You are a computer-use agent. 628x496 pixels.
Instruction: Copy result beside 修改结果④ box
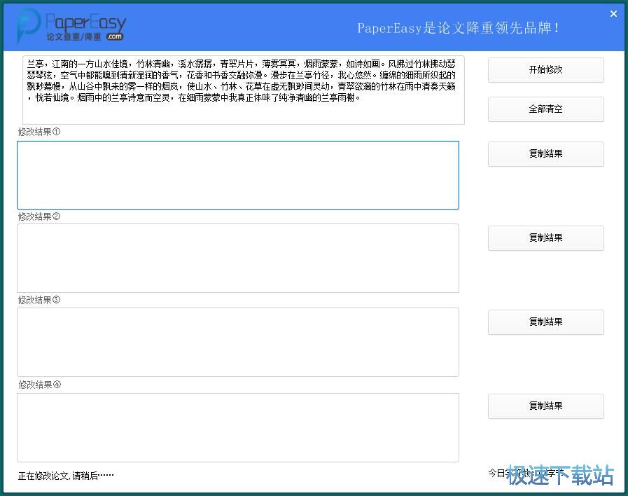tap(545, 406)
